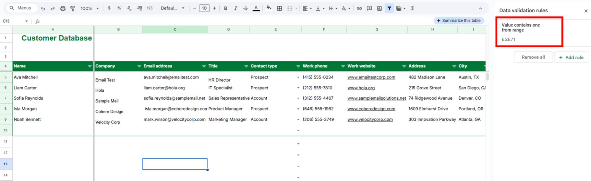Click the Redo arrow icon
The height and width of the screenshot is (181, 591).
[x=53, y=9]
